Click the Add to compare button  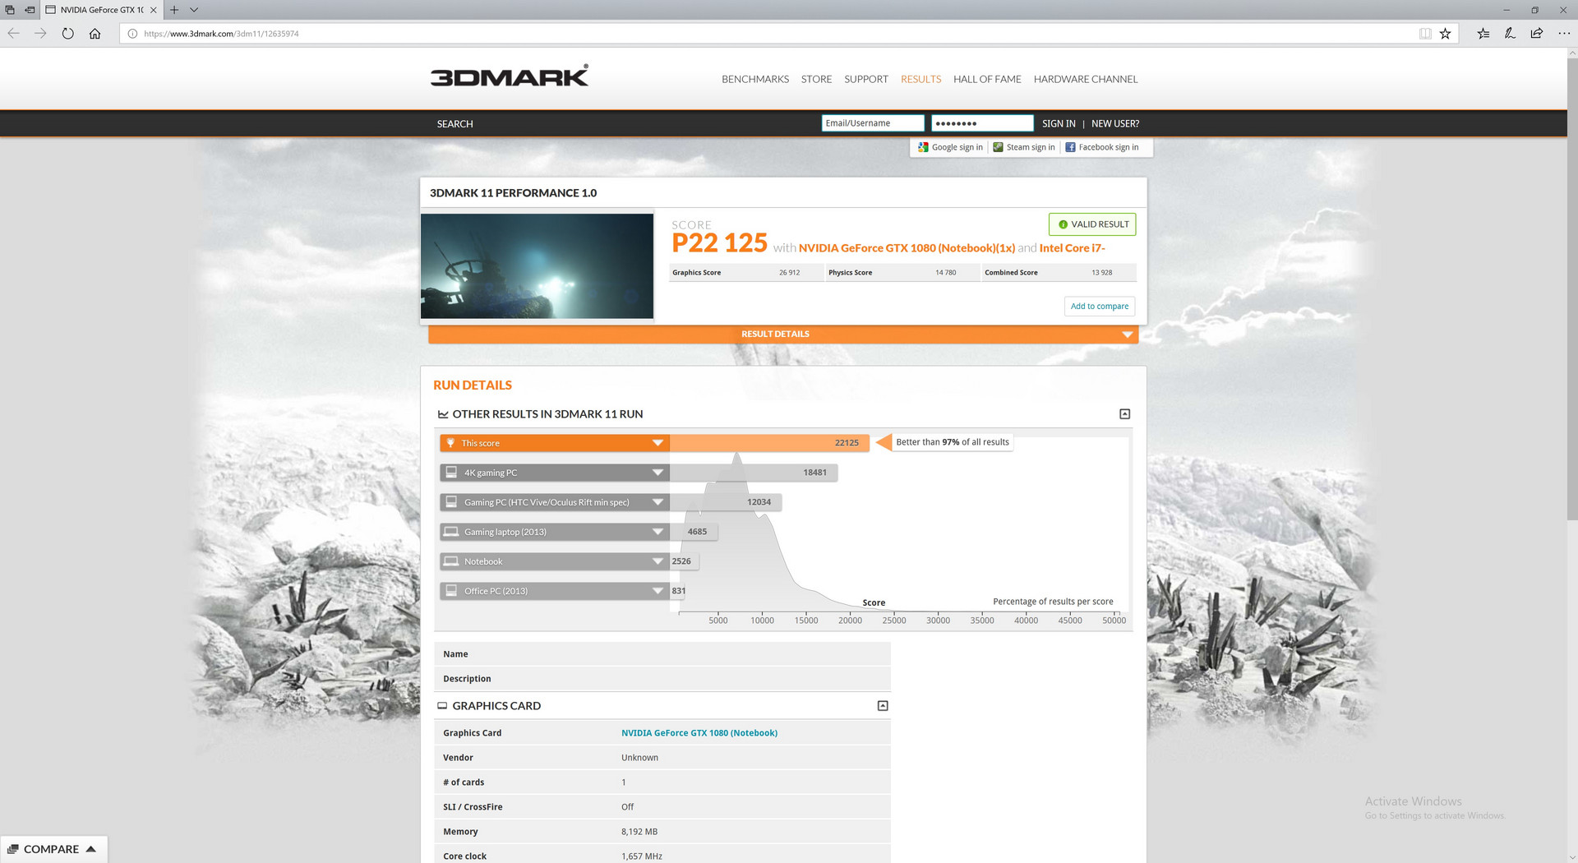(x=1100, y=306)
